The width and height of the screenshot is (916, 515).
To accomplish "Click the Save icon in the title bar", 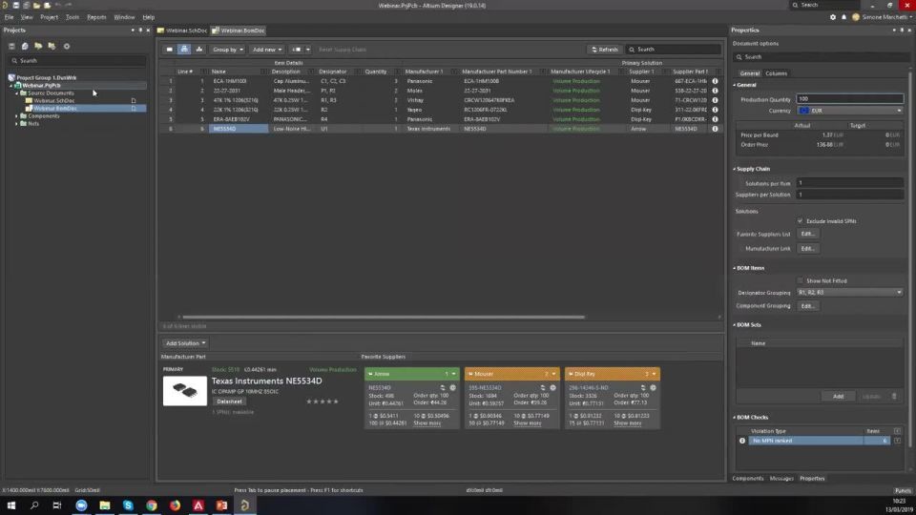I will (x=16, y=6).
